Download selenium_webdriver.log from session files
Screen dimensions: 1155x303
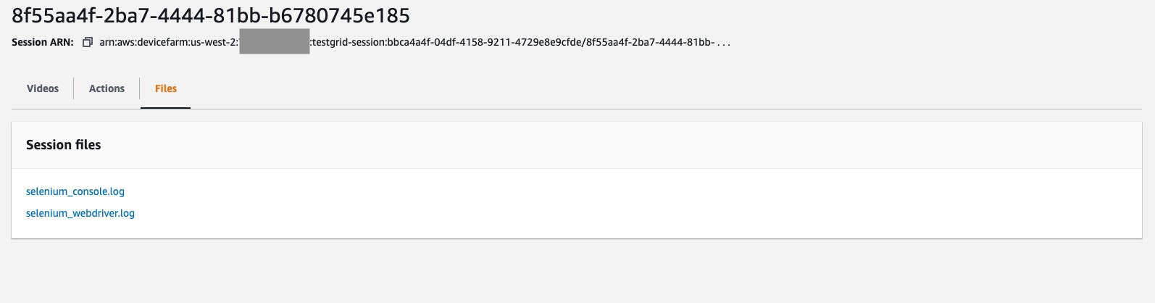tap(80, 213)
